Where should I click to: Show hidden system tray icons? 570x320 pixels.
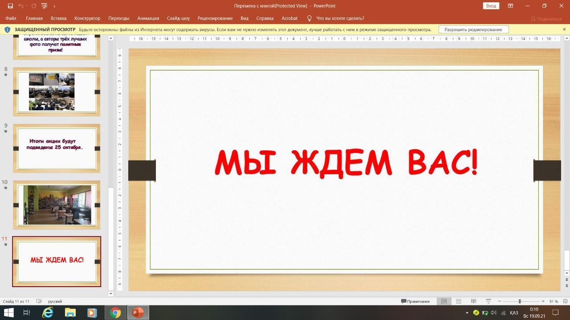467,313
